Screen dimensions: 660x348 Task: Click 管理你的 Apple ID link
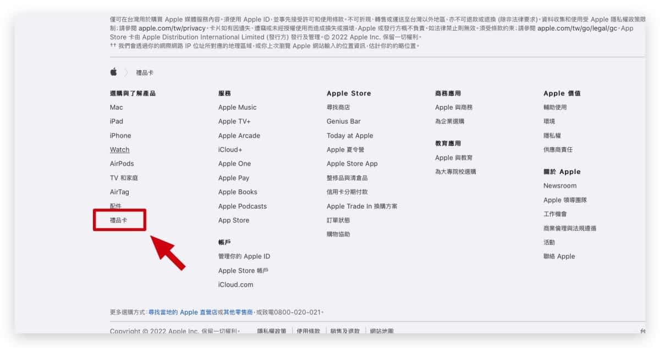point(244,256)
